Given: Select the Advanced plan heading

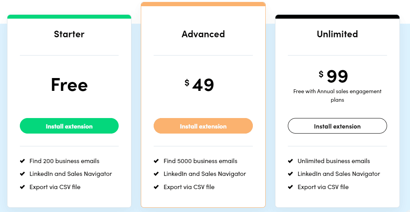Looking at the screenshot, I should click(203, 34).
